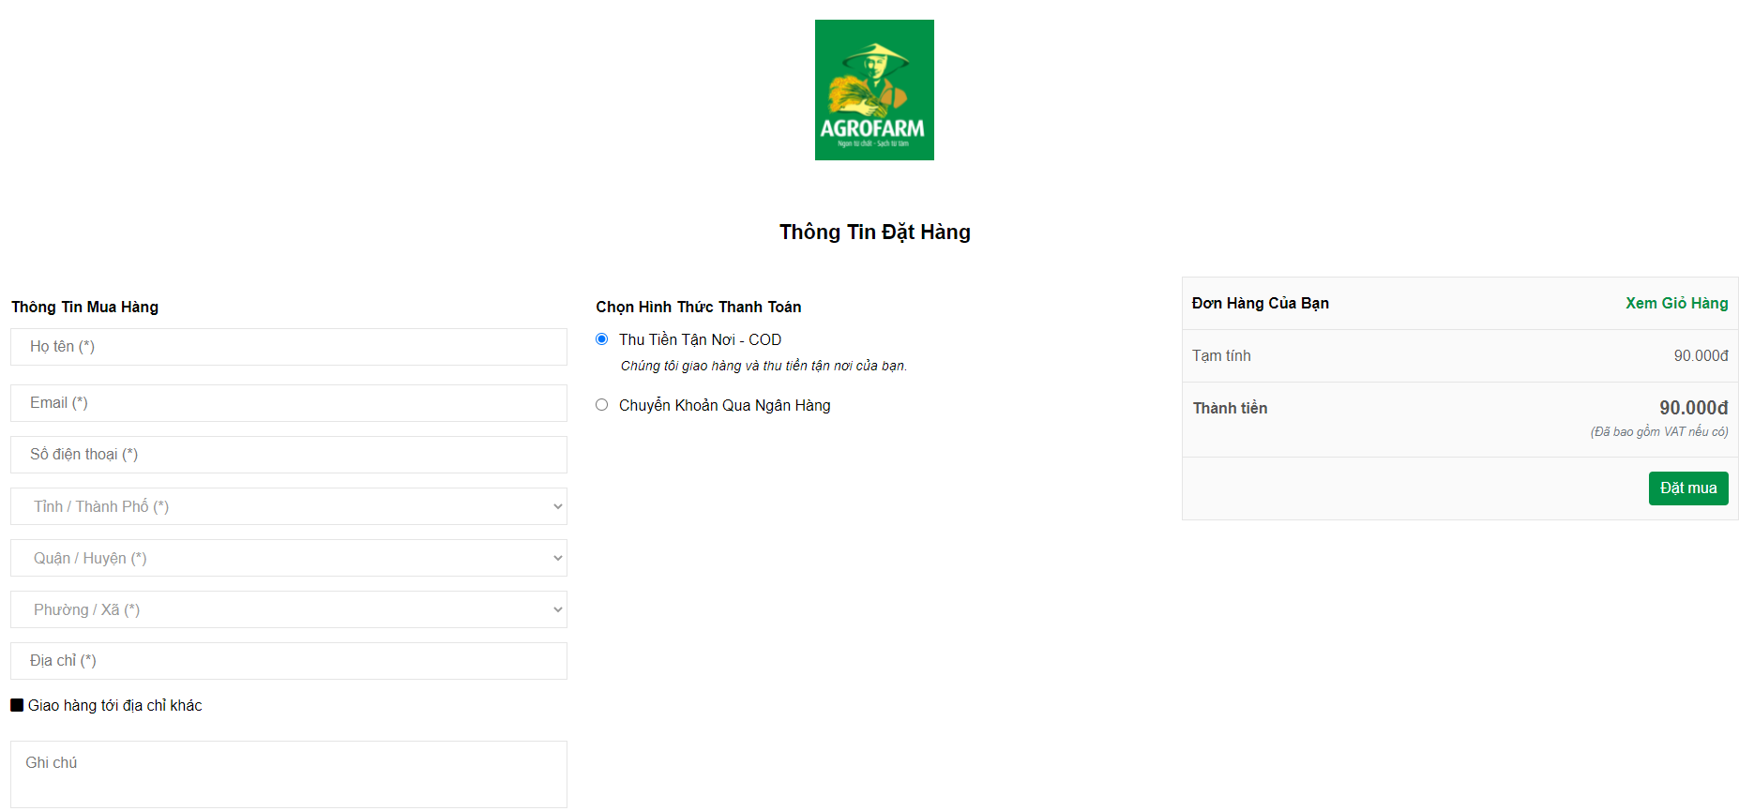The width and height of the screenshot is (1754, 811).
Task: Focus the Email input field
Action: click(x=289, y=403)
